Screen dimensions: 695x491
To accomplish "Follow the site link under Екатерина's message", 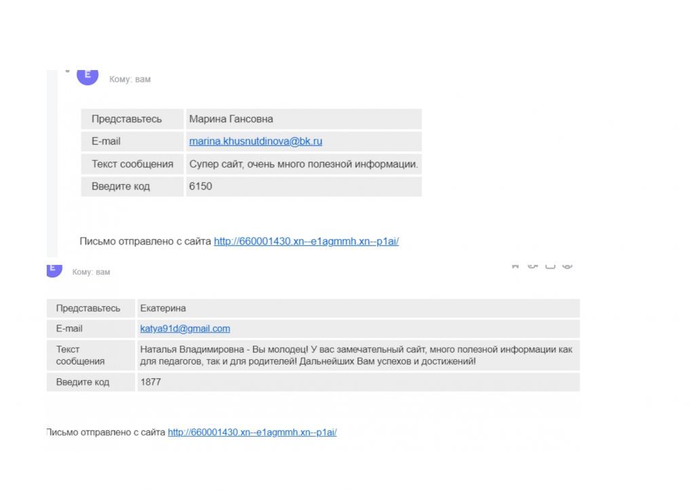I will 252,432.
